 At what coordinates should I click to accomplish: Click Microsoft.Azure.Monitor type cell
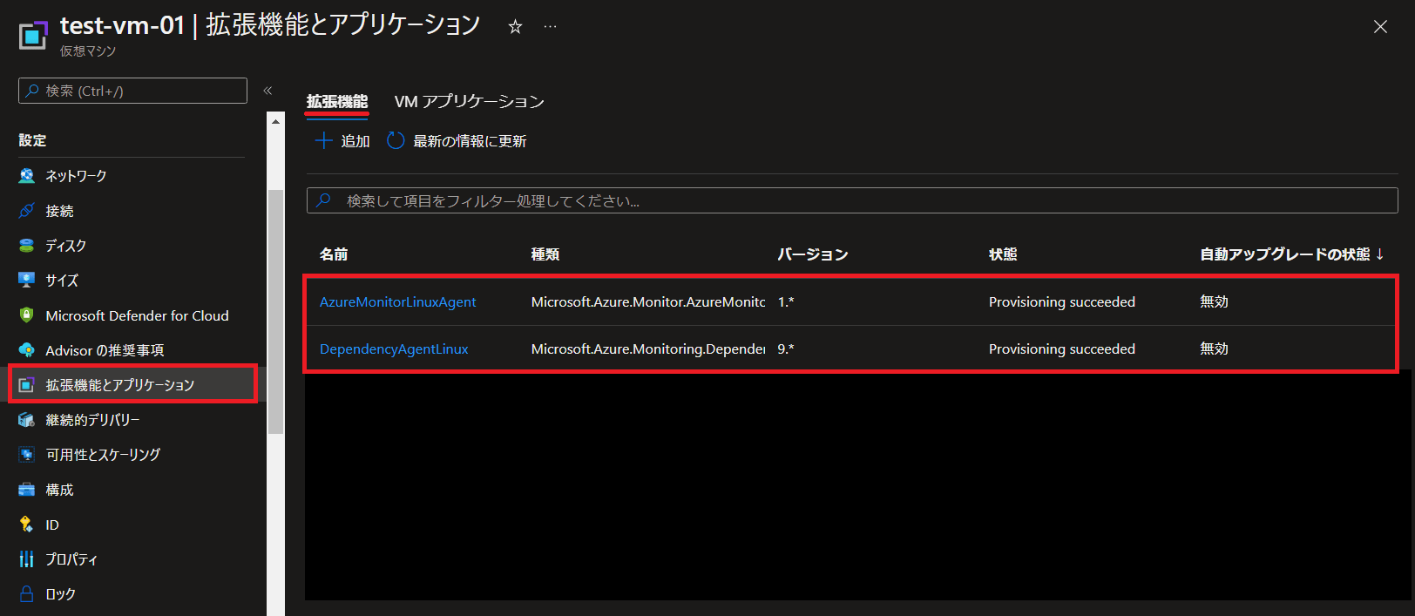[x=648, y=302]
